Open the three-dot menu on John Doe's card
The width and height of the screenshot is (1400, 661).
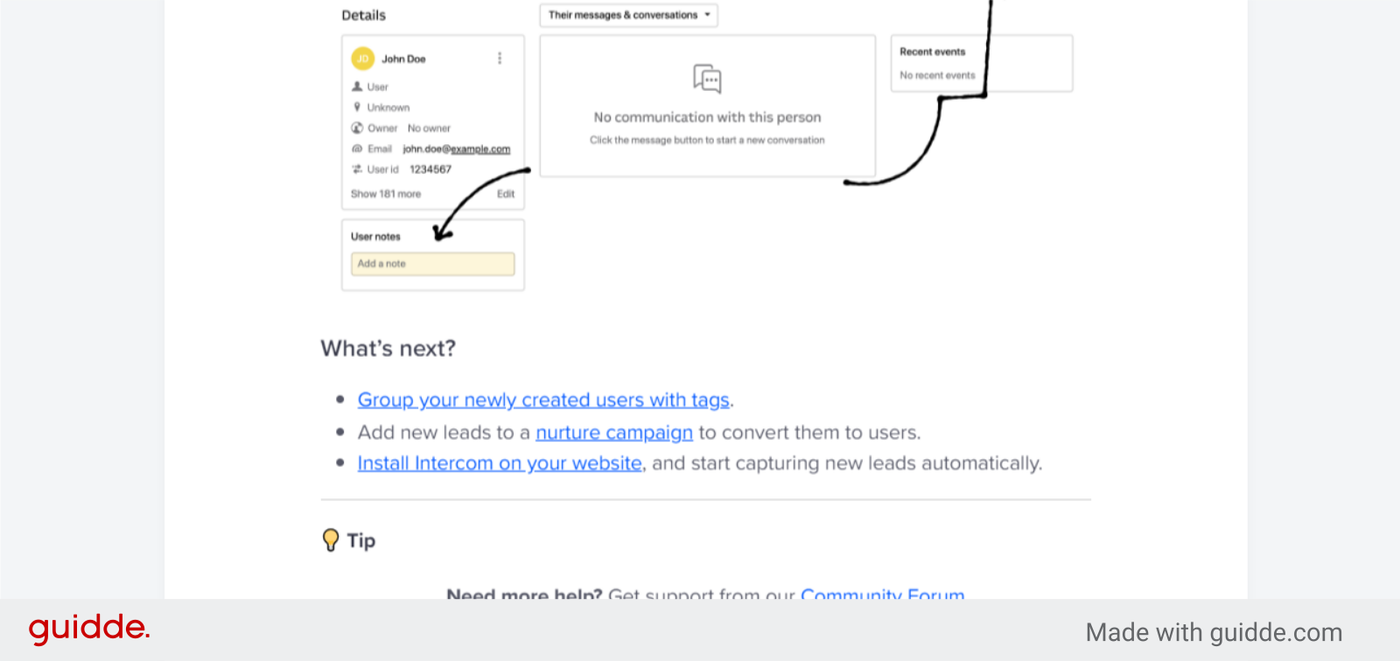500,59
